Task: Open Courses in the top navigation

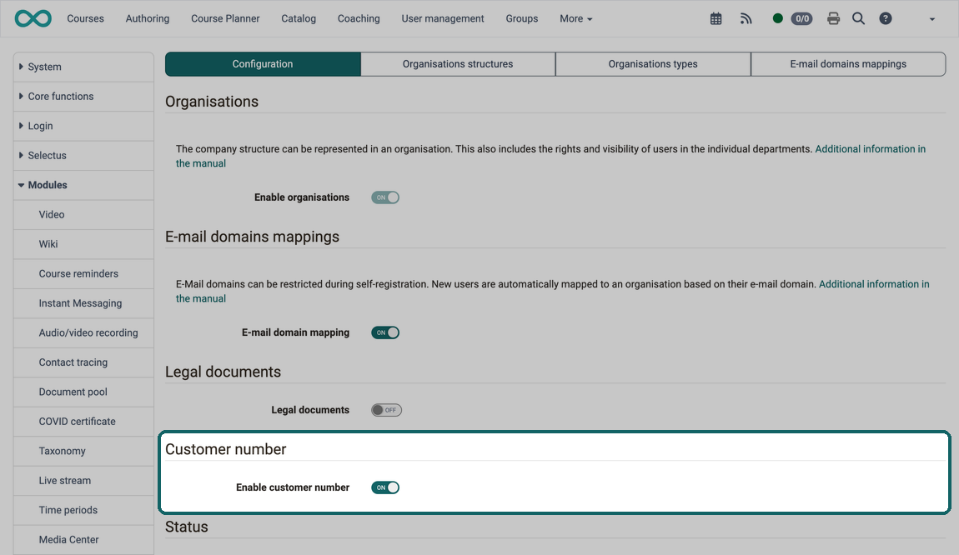Action: 85,19
